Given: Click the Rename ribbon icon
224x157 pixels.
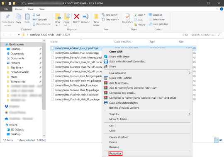Looking at the screenshot, I should point(85,17).
